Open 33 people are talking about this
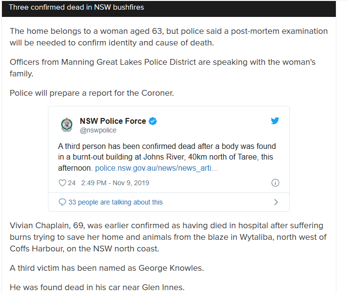The image size is (347, 293). click(x=115, y=202)
